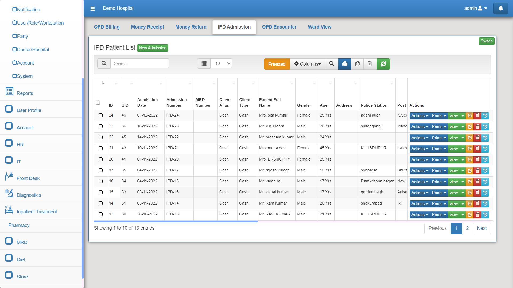Refresh the table with the green reload icon
This screenshot has width=513, height=288.
(x=383, y=64)
